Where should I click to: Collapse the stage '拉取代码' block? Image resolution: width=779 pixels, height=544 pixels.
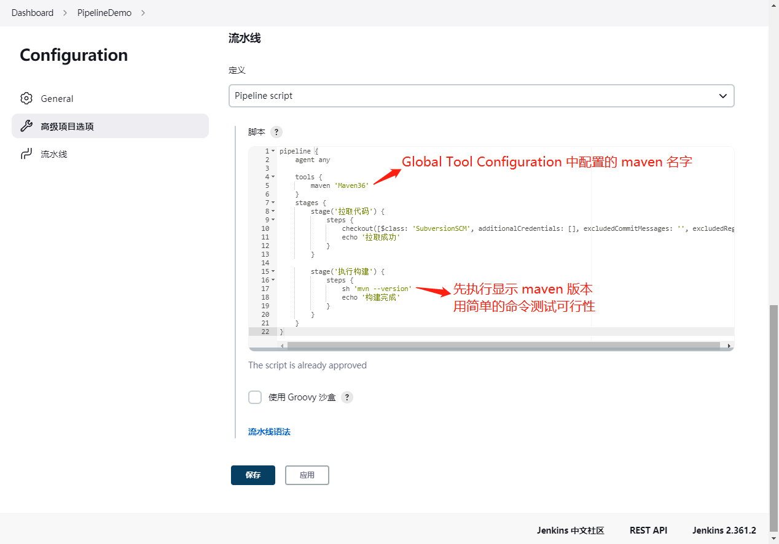click(x=272, y=211)
